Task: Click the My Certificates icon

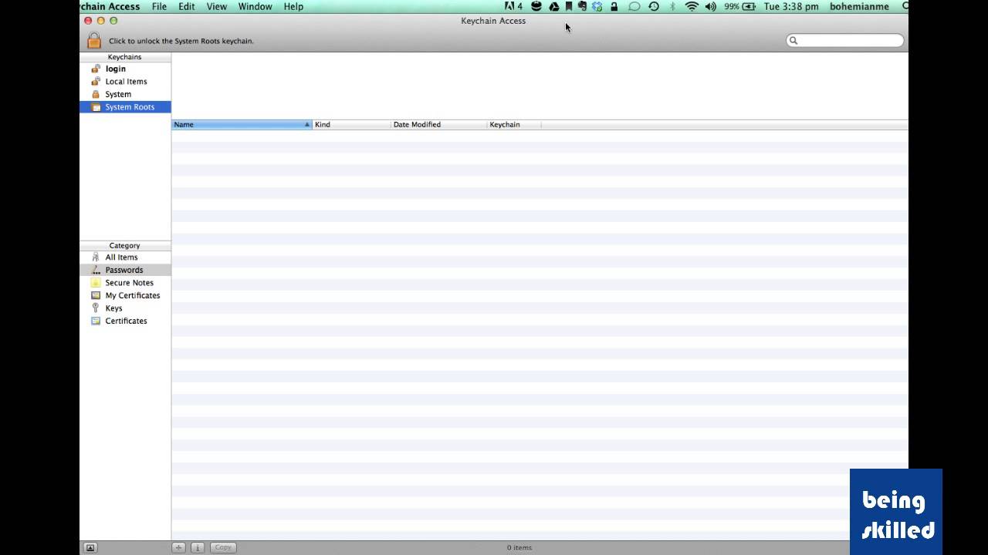Action: pyautogui.click(x=96, y=295)
